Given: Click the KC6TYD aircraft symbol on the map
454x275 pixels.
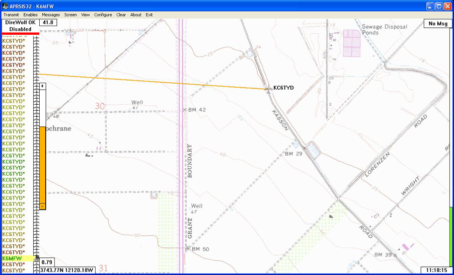Looking at the screenshot, I should tap(268, 89).
